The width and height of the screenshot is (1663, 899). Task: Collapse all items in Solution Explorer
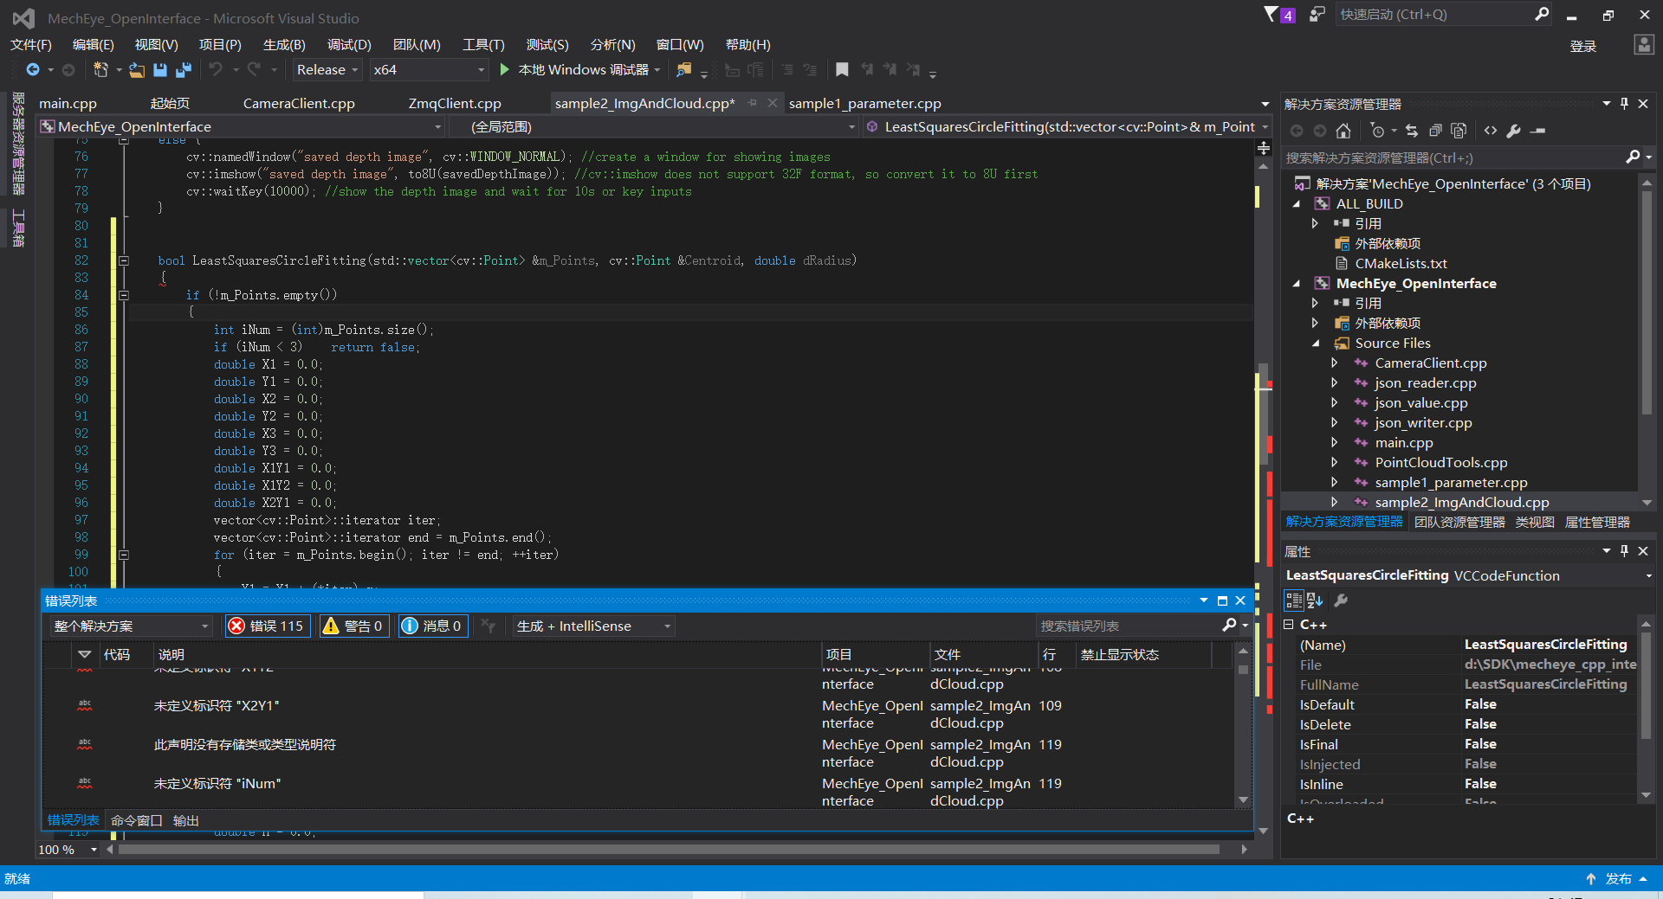pos(1435,131)
